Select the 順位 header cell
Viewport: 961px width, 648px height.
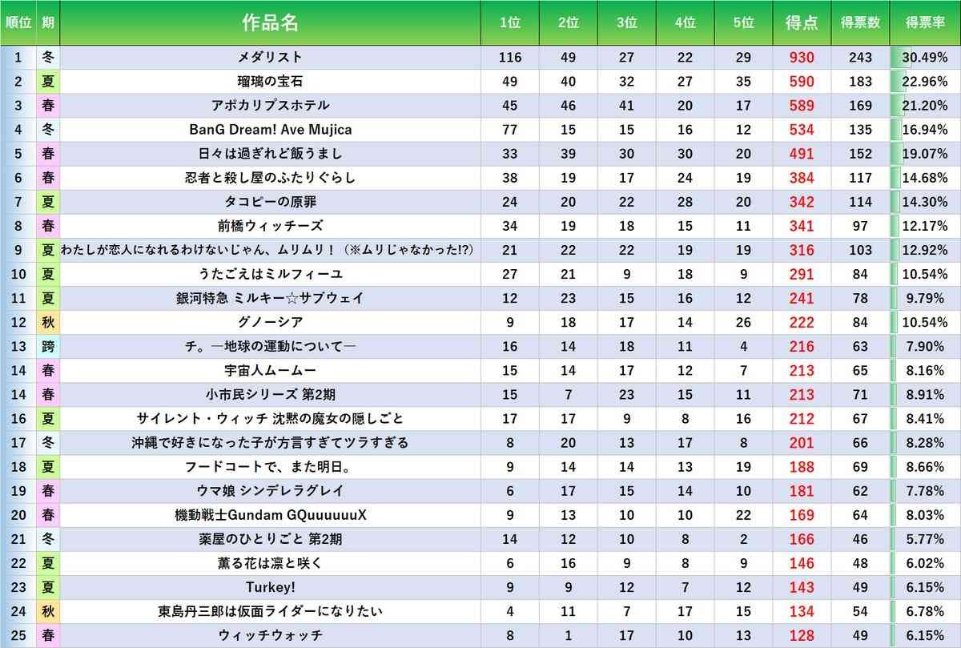pos(18,23)
